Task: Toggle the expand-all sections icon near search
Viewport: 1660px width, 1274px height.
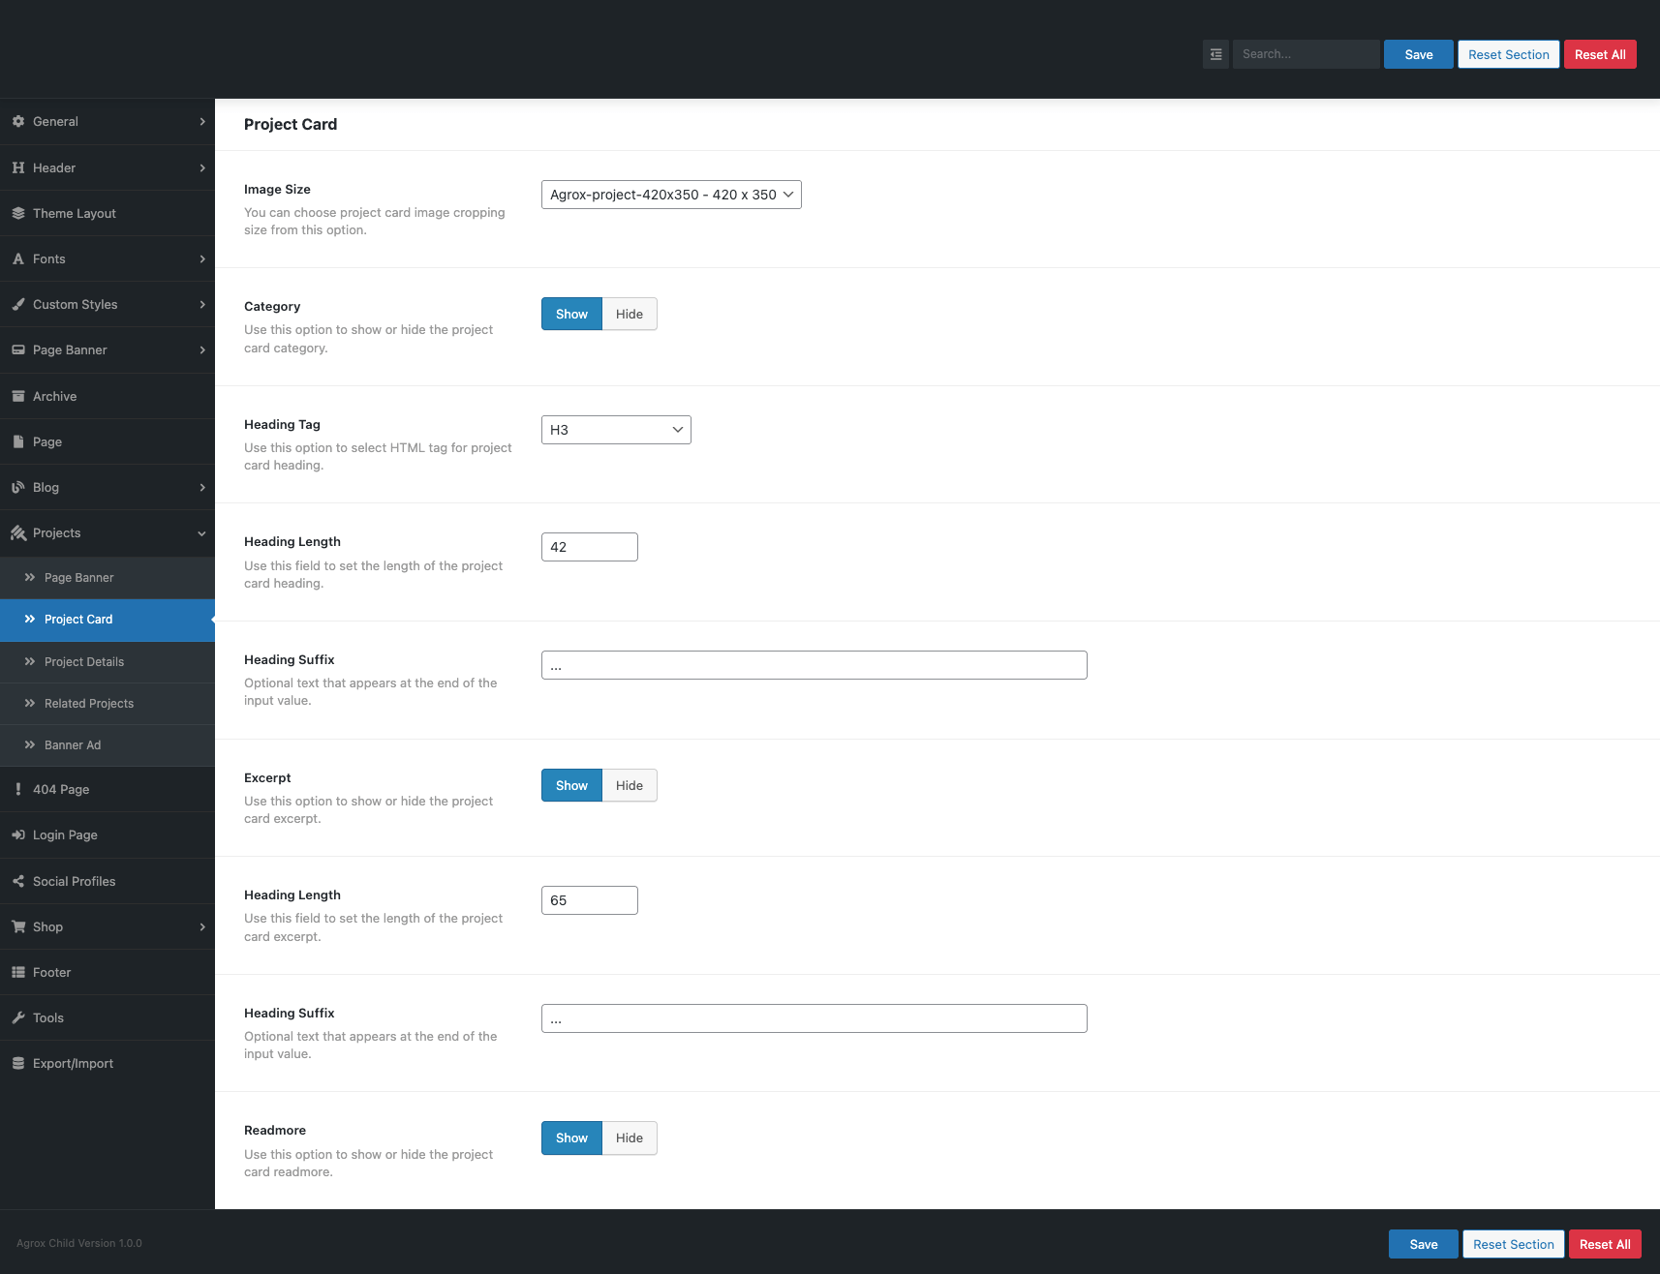Action: coord(1215,54)
